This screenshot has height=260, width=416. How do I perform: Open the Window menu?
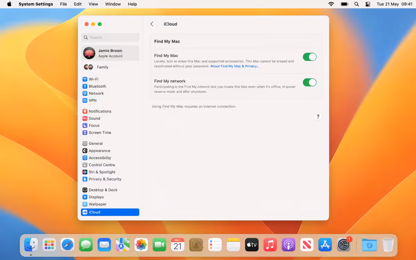[x=113, y=4]
